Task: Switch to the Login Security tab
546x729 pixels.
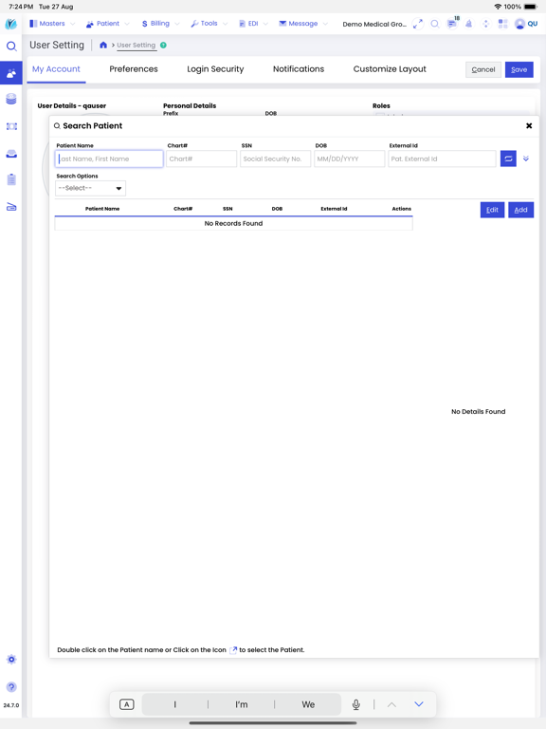Action: 215,69
